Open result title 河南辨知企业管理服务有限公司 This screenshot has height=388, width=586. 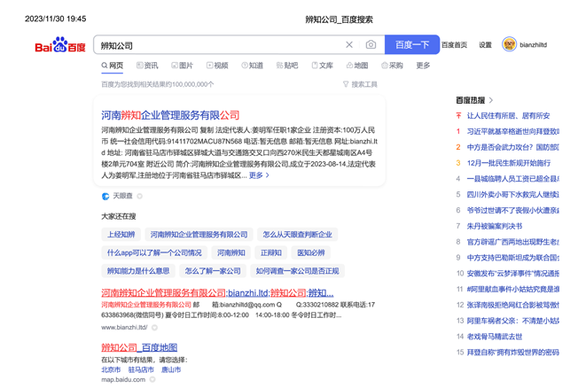pyautogui.click(x=170, y=115)
